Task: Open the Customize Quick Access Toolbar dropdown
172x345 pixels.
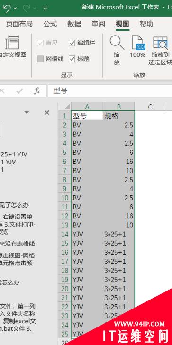Action: 45,8
